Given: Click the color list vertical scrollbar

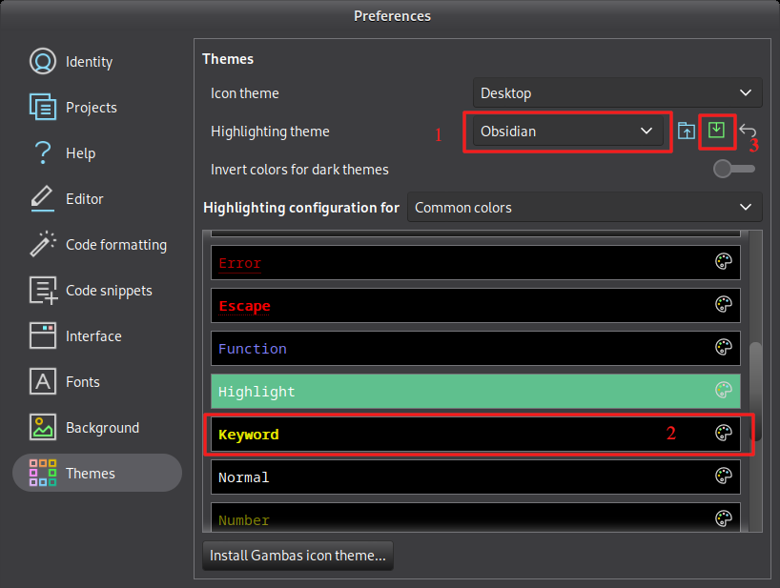Looking at the screenshot, I should 755,381.
